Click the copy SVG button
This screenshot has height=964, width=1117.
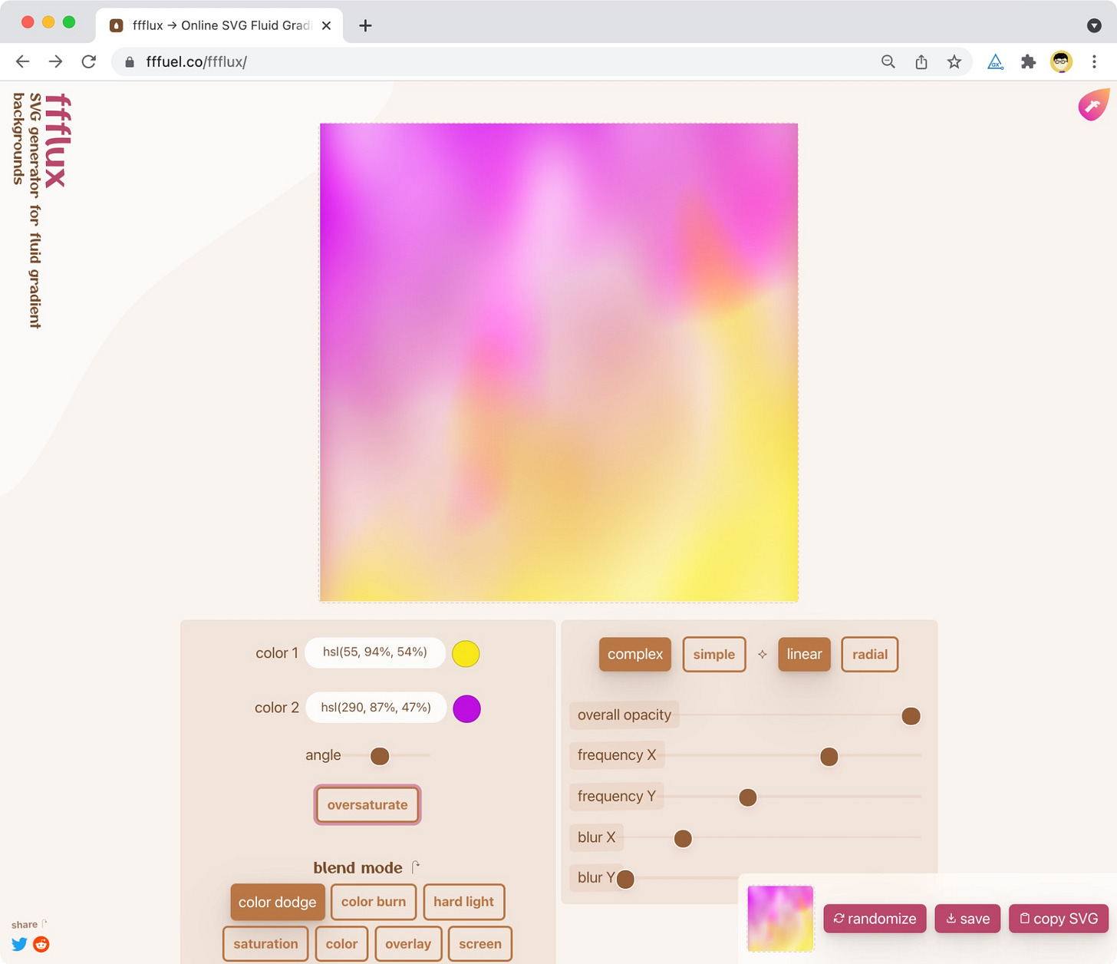[x=1059, y=919]
